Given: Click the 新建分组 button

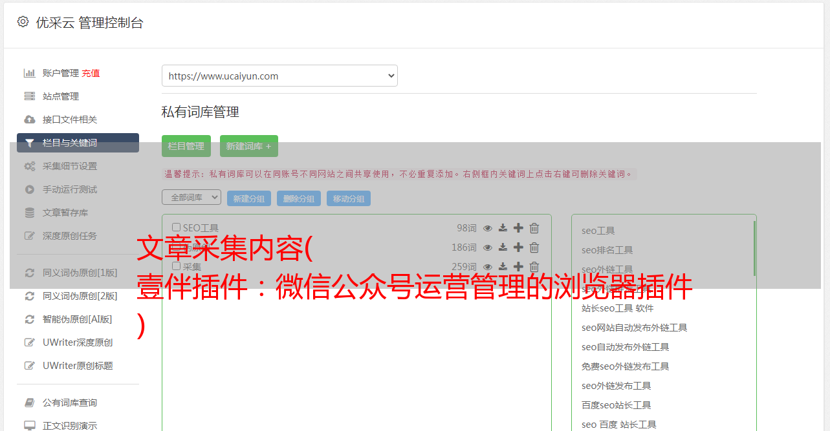Looking at the screenshot, I should coord(249,198).
